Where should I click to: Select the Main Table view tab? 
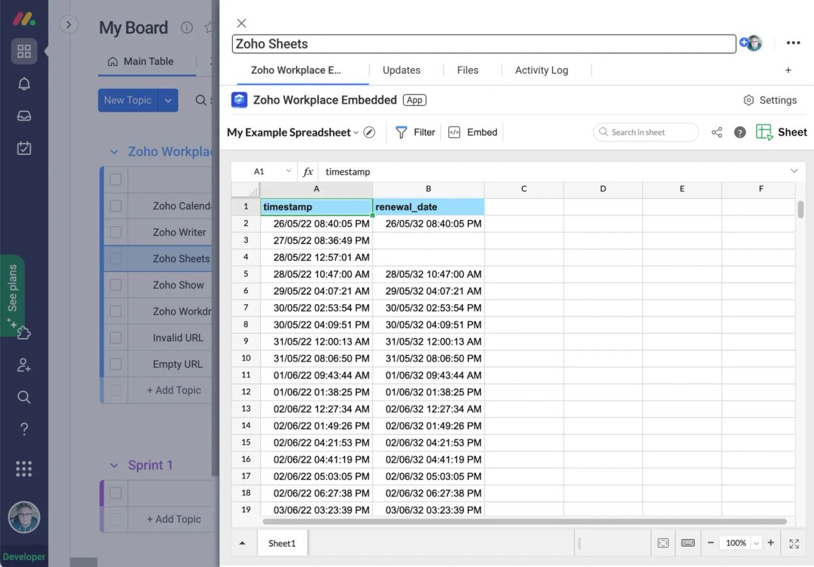[x=141, y=61]
